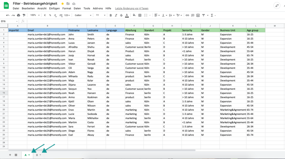Click the horizontal scrollbar

click(102, 150)
